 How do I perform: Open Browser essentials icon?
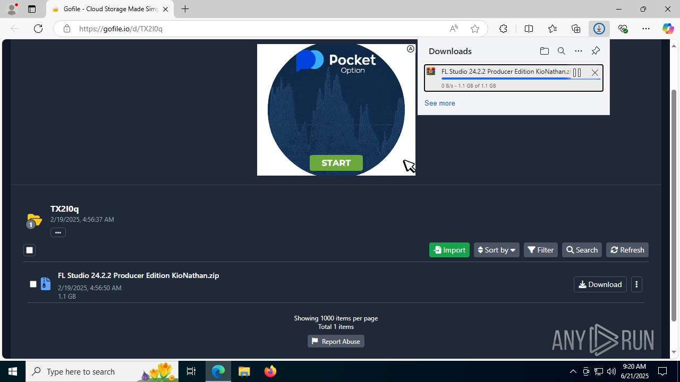[x=623, y=29]
